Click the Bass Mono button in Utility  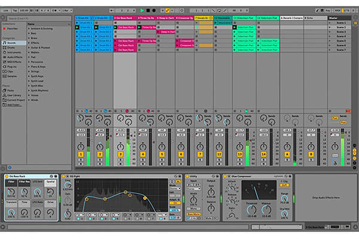click(x=194, y=215)
